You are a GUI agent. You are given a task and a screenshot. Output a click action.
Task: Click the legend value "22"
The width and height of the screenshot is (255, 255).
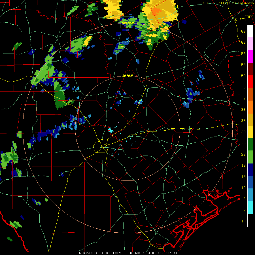click(243, 154)
